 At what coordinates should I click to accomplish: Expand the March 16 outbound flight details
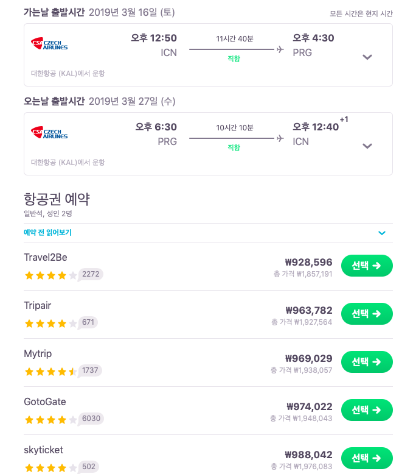point(367,57)
